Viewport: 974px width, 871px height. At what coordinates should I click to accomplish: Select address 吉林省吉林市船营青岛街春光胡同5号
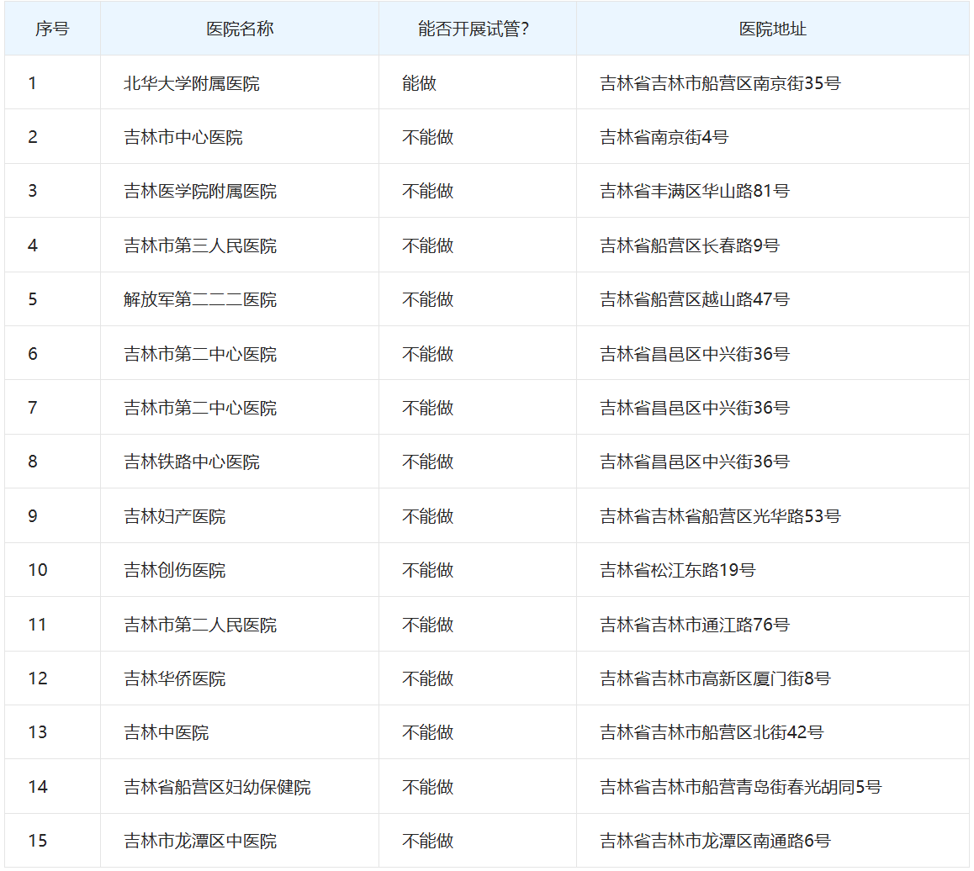coord(740,787)
